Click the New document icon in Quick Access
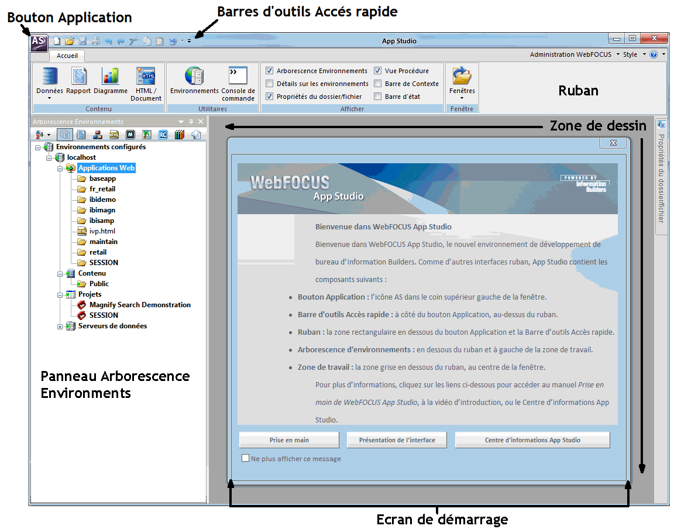The image size is (674, 529). click(x=57, y=42)
